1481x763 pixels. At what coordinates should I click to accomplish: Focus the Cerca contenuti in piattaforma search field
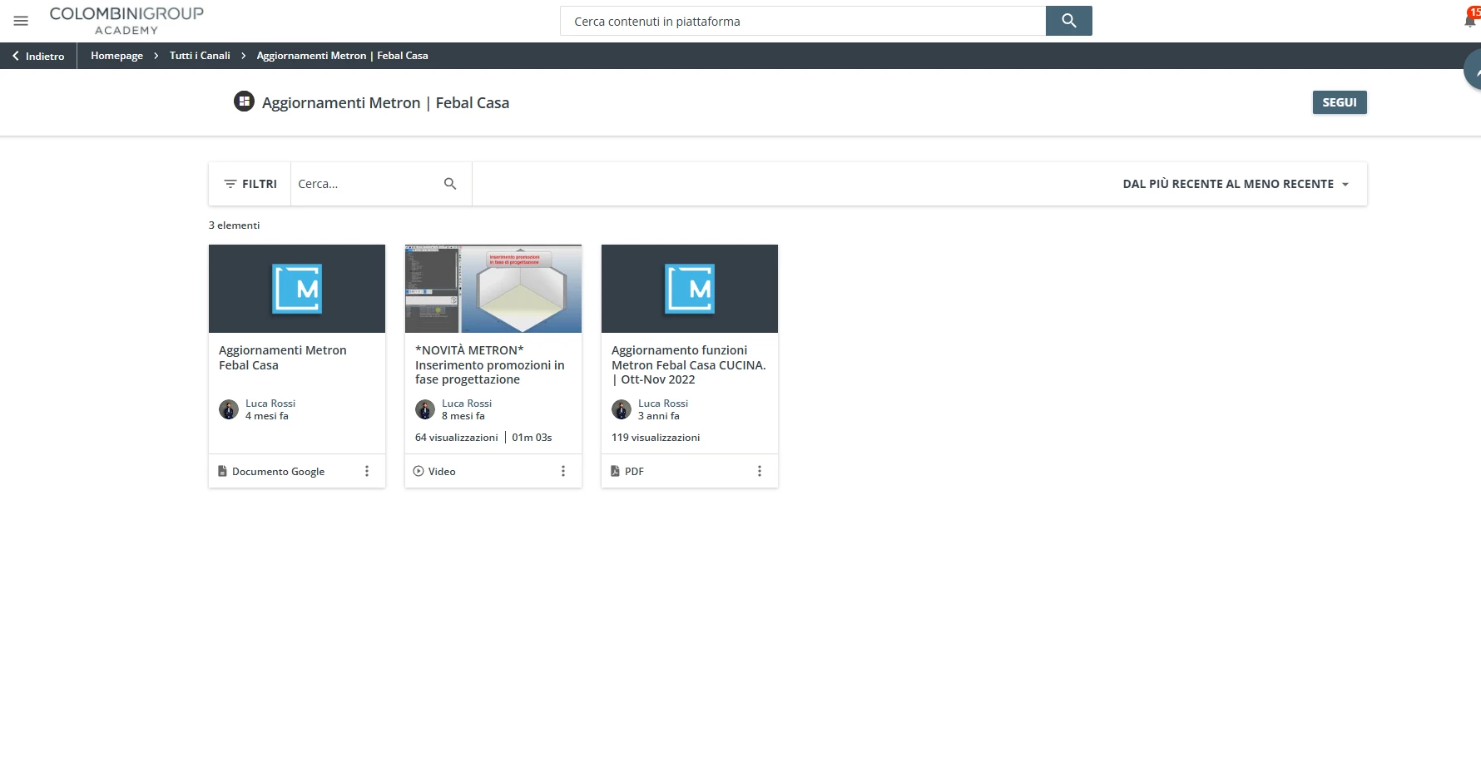(x=803, y=21)
